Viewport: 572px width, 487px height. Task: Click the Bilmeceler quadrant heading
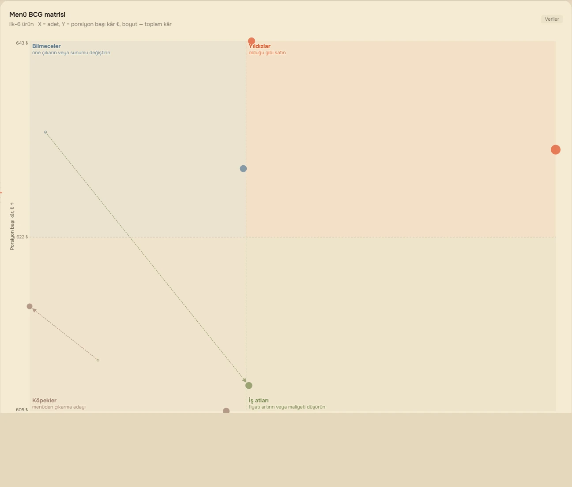pyautogui.click(x=46, y=46)
